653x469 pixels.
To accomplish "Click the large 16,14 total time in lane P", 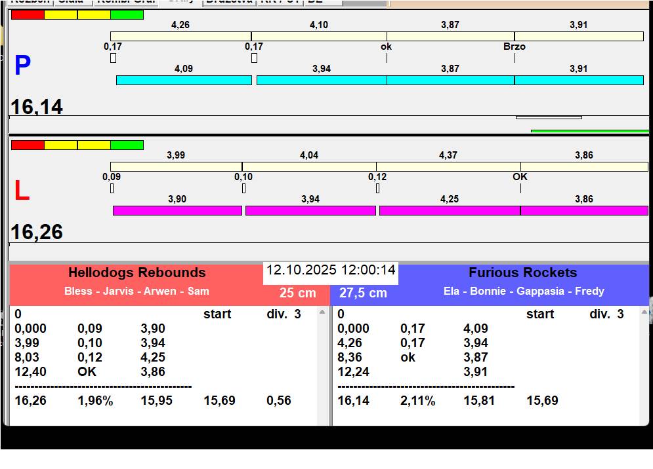I will 37,106.
